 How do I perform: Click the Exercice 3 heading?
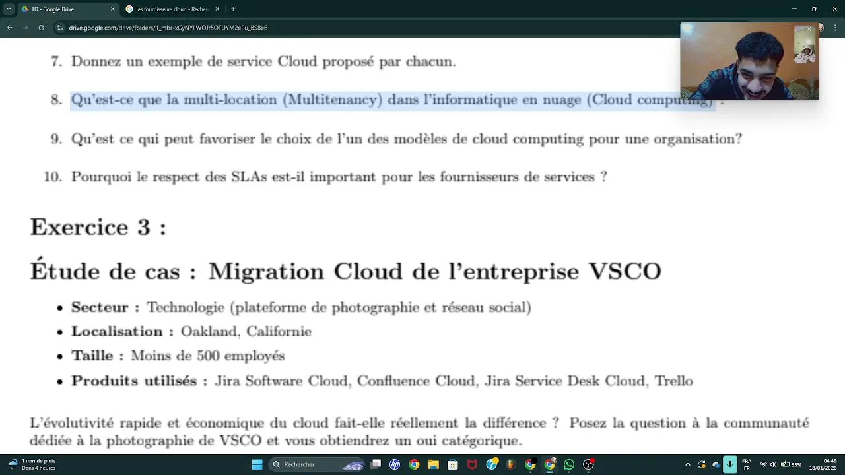click(98, 227)
